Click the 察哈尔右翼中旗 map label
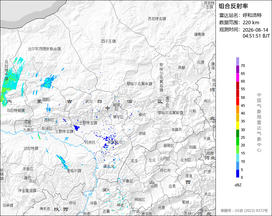 click(139, 84)
